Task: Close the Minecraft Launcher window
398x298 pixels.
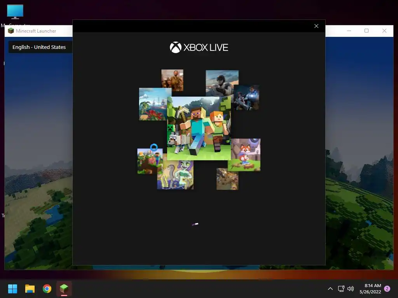Action: (x=384, y=31)
